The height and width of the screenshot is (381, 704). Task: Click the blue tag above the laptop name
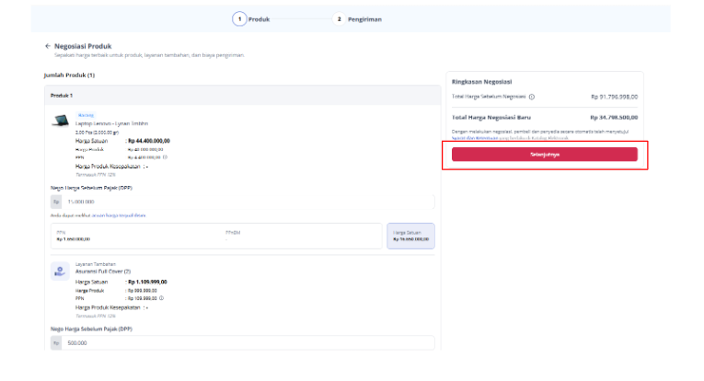(86, 115)
